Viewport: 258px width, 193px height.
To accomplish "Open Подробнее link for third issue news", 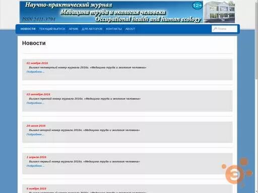I will coord(35,103).
